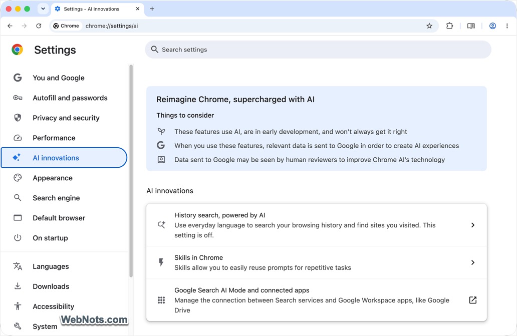Screen dimensions: 517x336
Task: Click the sidebar vertical scrollbar
Action: tap(131, 171)
